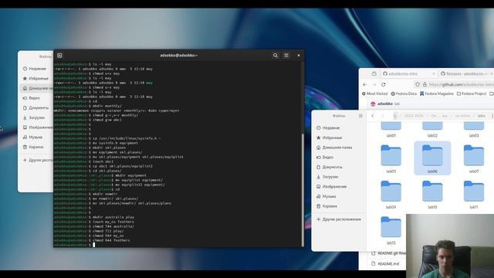The width and height of the screenshot is (494, 278).
Task: Open Домашняя папка in Files window behind terminal
Action: point(37,88)
